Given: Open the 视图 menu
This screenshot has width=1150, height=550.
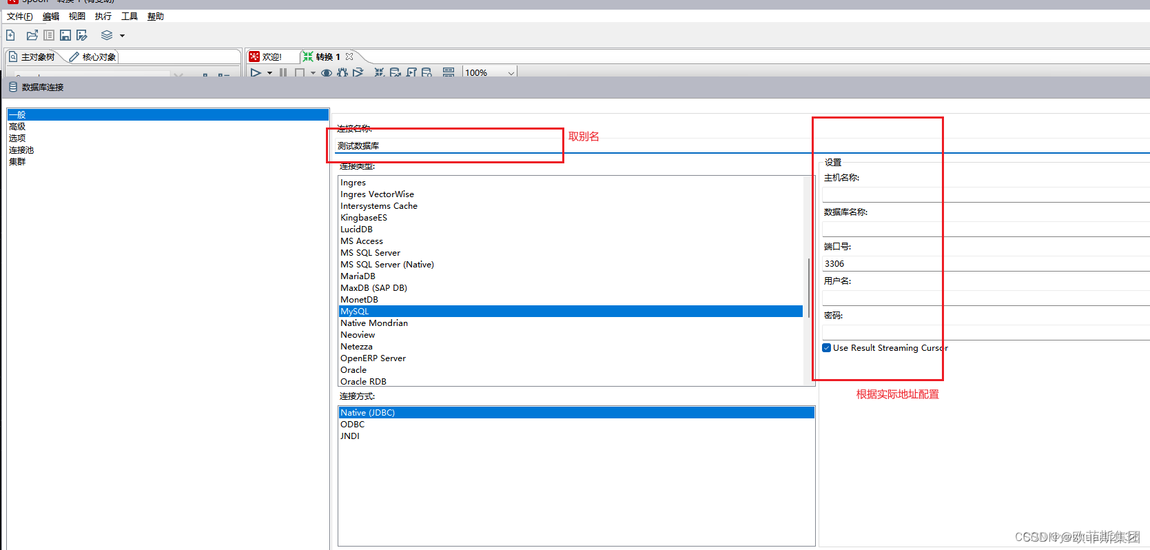Looking at the screenshot, I should pos(77,17).
